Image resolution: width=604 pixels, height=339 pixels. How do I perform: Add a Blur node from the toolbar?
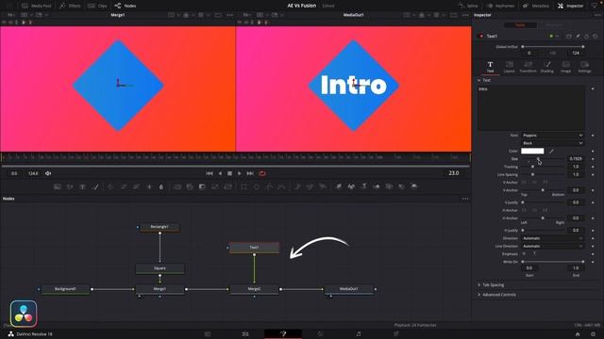tap(161, 186)
